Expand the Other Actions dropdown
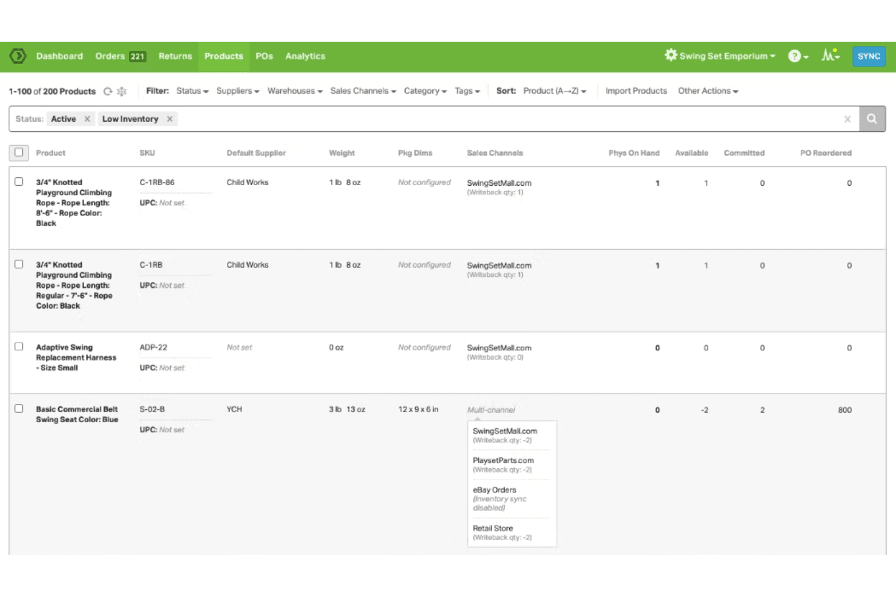The width and height of the screenshot is (896, 597). pos(708,91)
